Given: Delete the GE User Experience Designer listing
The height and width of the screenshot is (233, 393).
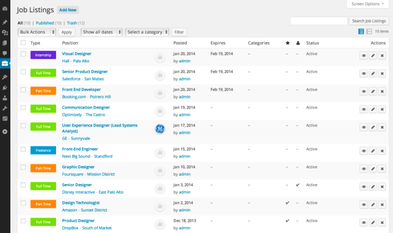Looking at the screenshot, I should [x=382, y=127].
